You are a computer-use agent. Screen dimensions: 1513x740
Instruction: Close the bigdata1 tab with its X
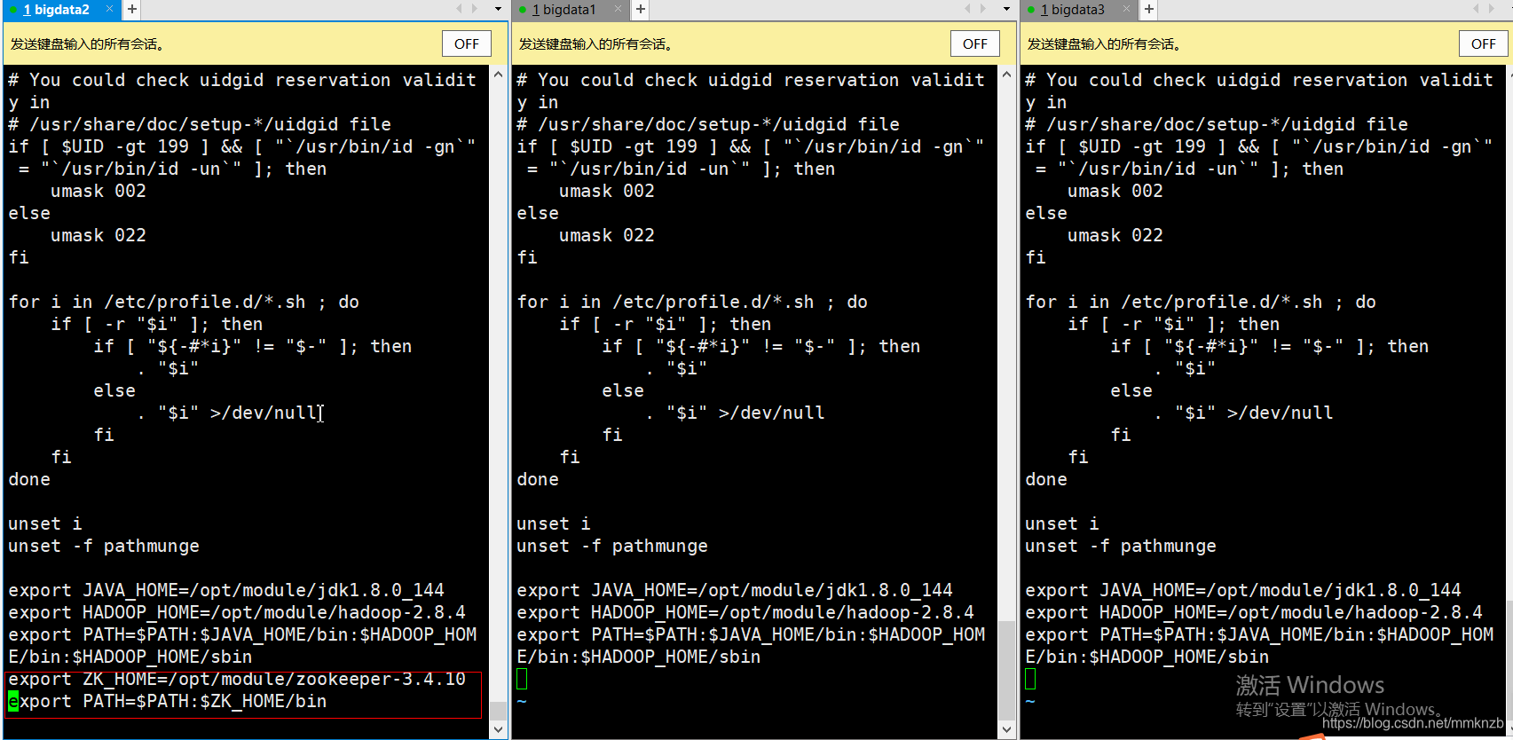click(x=618, y=9)
